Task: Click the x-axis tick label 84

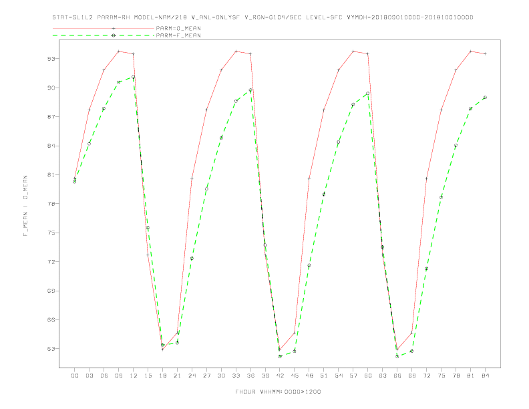Action: (486, 376)
